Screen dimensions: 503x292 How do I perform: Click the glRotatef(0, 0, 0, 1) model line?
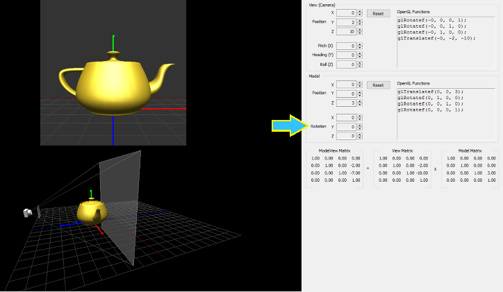431,110
